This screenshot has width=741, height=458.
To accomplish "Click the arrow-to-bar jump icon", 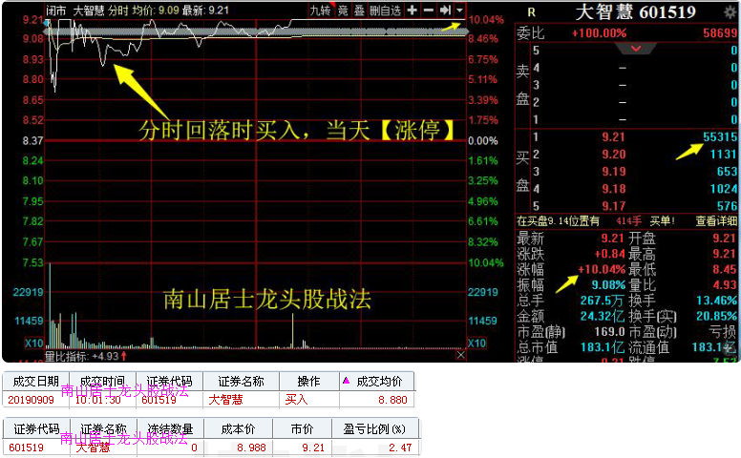I will pyautogui.click(x=445, y=10).
